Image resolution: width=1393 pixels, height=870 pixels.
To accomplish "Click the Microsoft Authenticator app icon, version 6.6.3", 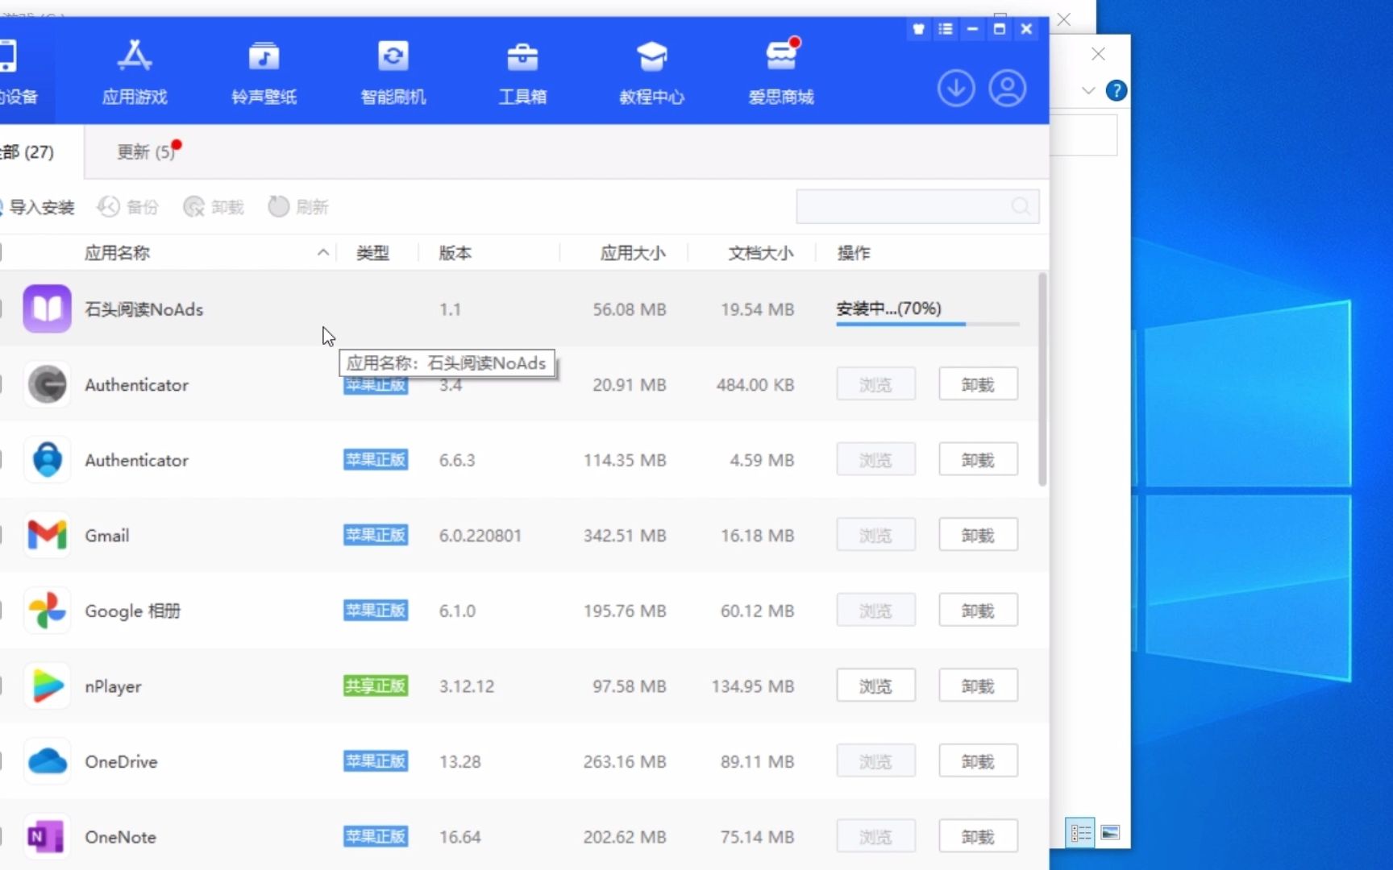I will [47, 459].
